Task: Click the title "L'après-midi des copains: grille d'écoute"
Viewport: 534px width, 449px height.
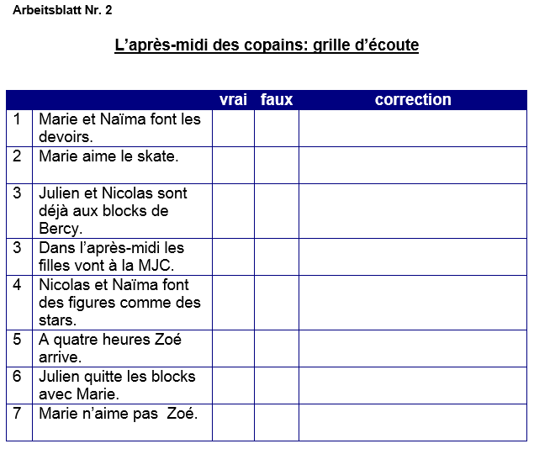Action: 267,45
